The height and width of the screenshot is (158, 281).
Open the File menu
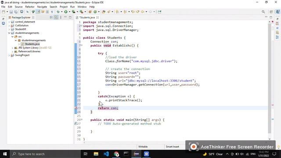pyautogui.click(x=3, y=7)
